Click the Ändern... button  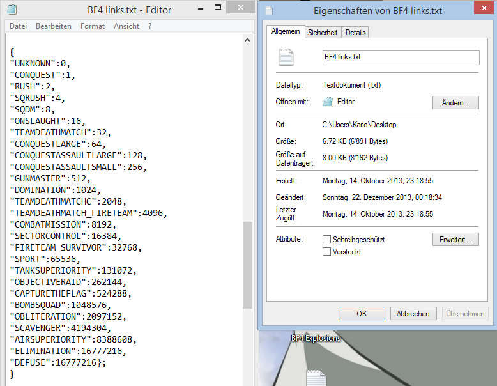click(455, 103)
